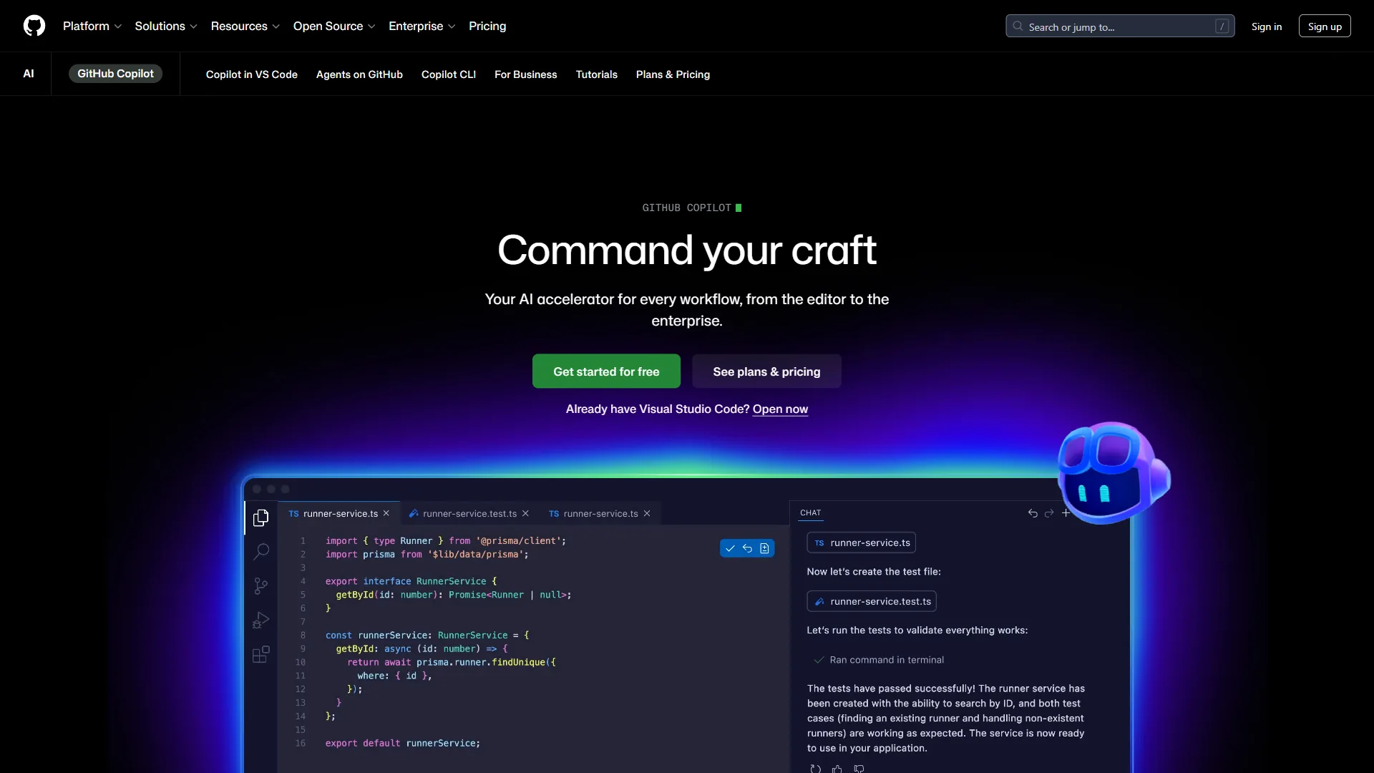Click 'export default runnerService;' code line

(403, 744)
